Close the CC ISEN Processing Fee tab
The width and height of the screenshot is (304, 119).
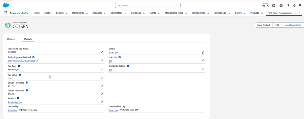tap(299, 13)
